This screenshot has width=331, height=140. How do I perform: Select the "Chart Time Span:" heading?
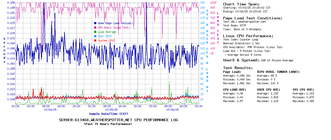(x=241, y=4)
